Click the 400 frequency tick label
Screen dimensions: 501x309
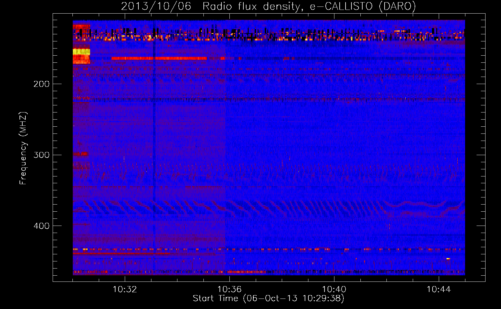[41, 226]
